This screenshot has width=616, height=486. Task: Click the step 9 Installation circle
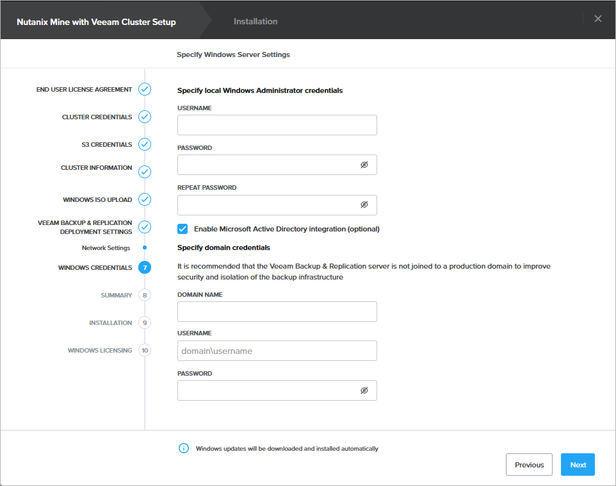tap(145, 323)
